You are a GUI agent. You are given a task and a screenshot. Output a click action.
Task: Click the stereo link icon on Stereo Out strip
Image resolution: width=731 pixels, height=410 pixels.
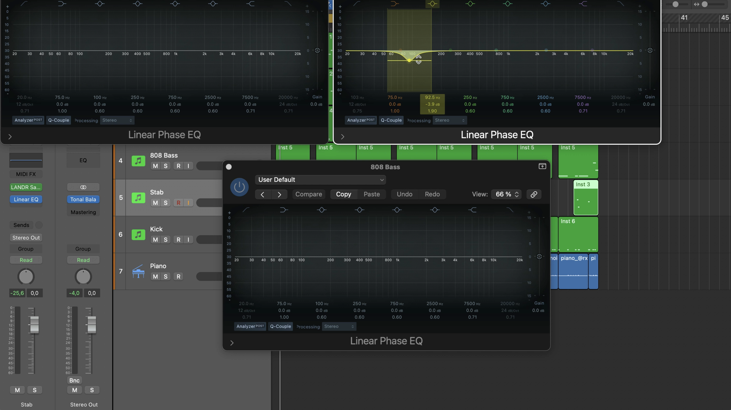(83, 187)
